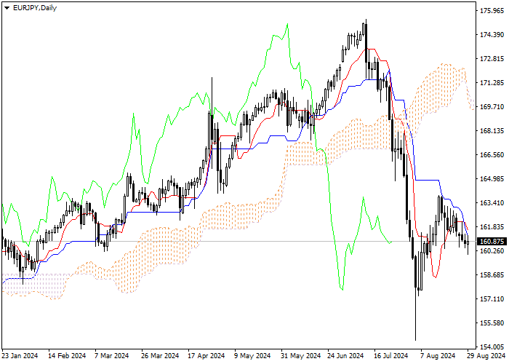Click the 154.005 price scale label
The height and width of the screenshot is (364, 509).
[x=492, y=347]
